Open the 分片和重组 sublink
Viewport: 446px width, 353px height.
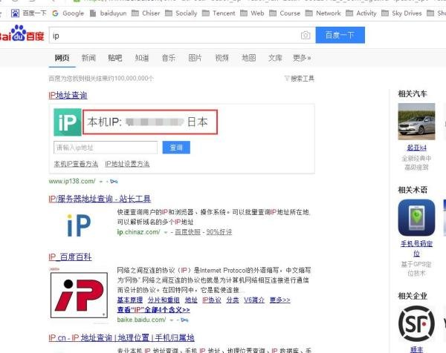[164, 300]
